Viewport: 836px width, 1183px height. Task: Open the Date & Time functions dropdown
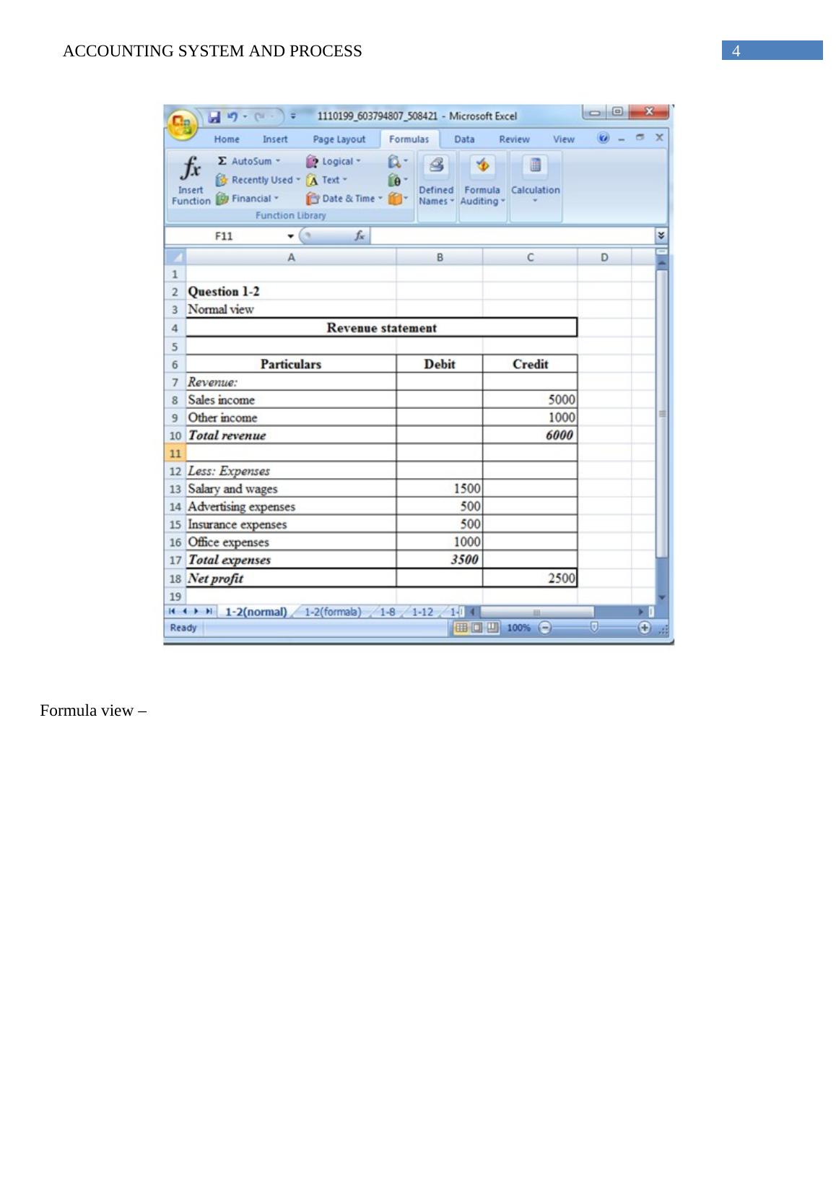[380, 199]
